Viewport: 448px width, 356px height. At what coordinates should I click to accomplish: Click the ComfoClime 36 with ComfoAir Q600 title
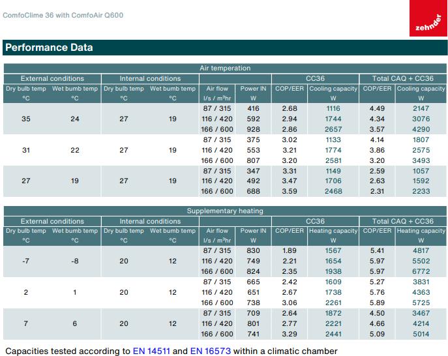[x=63, y=15]
